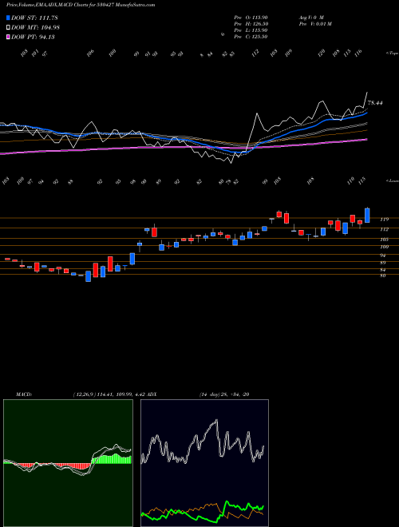Click the 'Pre O: 115.90' value
This screenshot has width=399, height=527.
click(x=251, y=18)
